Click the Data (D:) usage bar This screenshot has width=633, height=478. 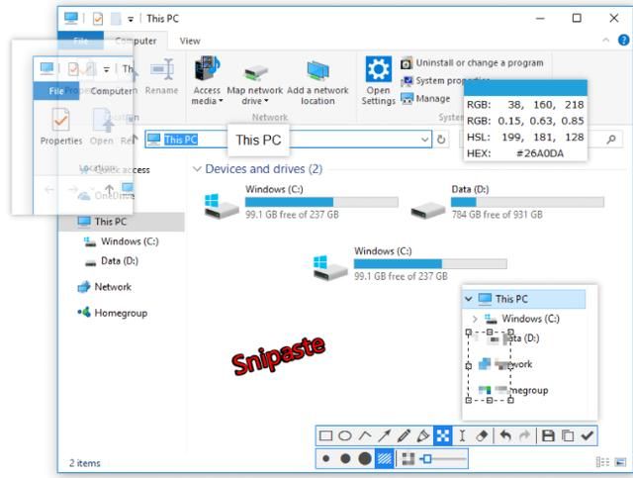527,202
